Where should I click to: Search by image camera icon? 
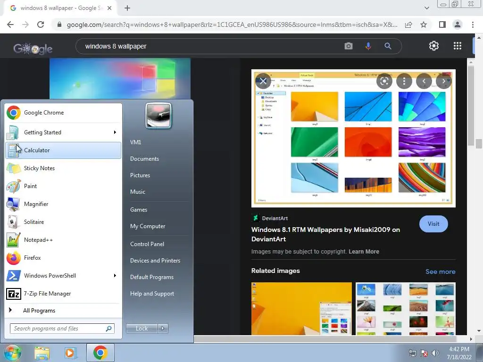coord(349,46)
